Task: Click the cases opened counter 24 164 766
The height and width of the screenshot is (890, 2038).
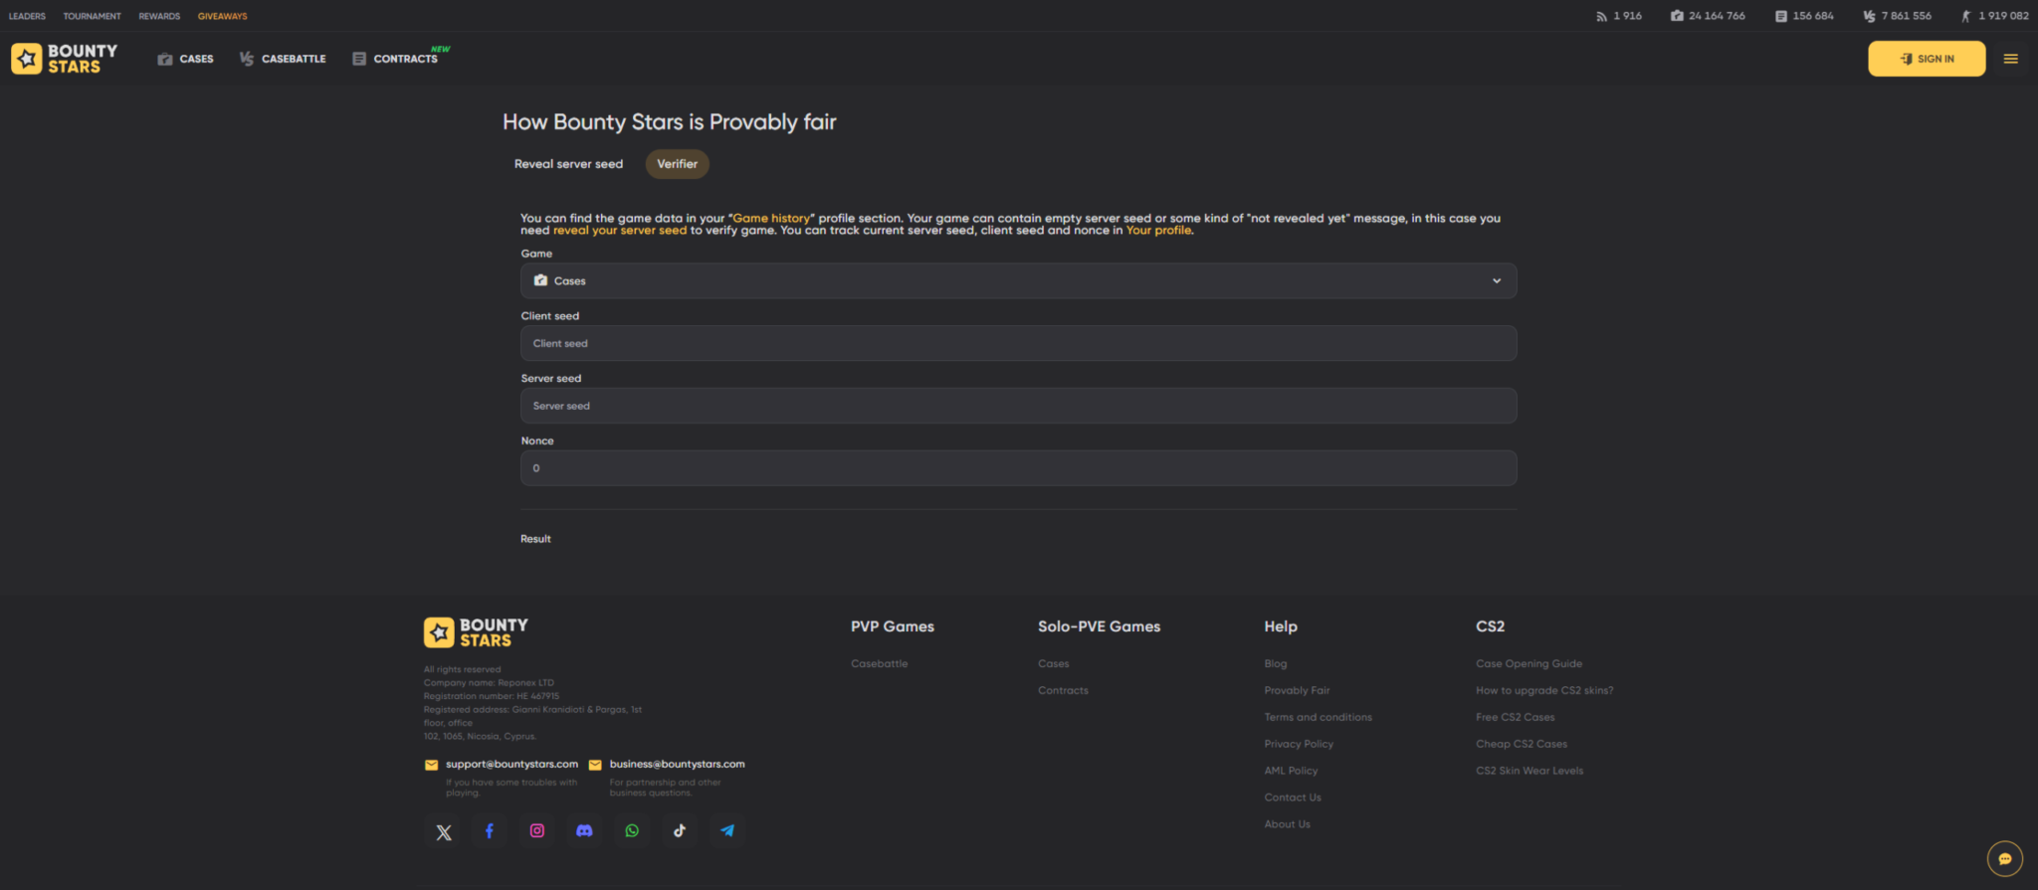Action: point(1708,16)
